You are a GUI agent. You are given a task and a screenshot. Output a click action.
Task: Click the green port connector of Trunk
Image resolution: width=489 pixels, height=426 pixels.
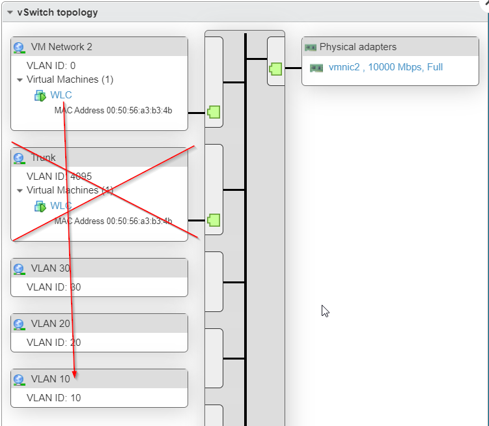[x=214, y=220]
